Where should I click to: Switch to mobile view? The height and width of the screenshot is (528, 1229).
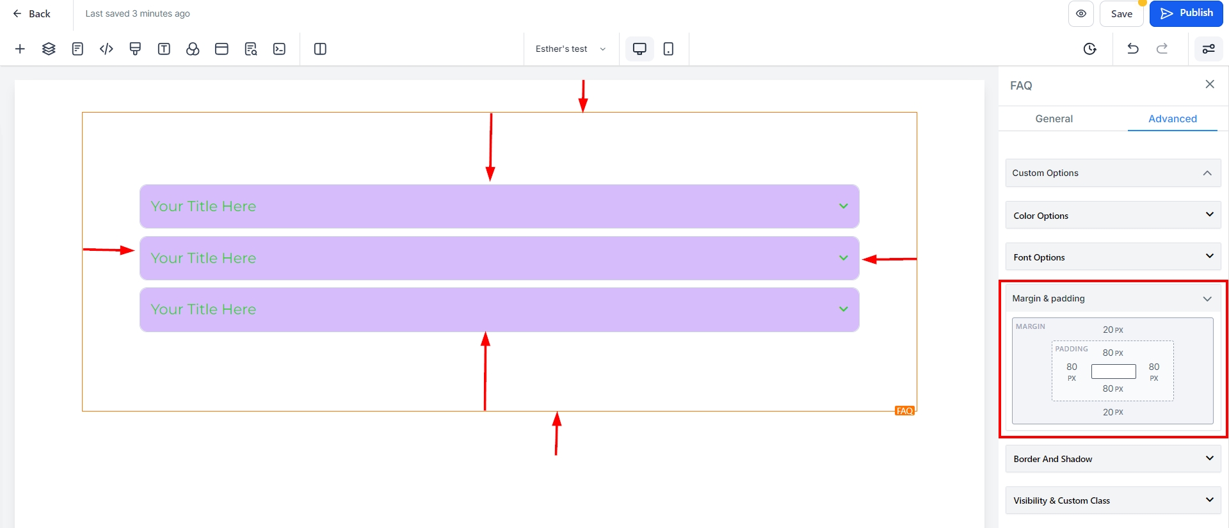tap(668, 49)
